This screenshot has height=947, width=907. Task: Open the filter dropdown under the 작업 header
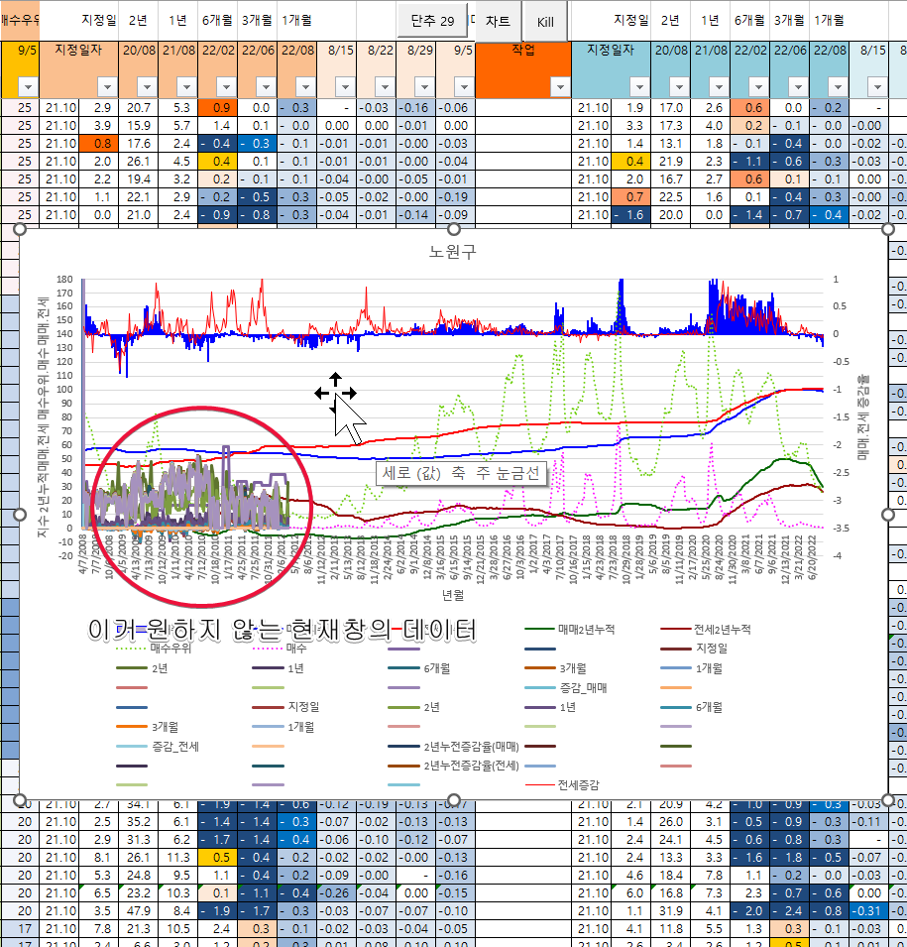(x=560, y=87)
